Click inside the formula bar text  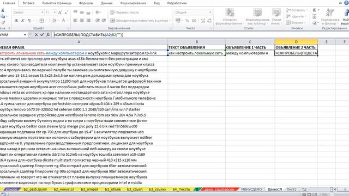click(x=88, y=35)
